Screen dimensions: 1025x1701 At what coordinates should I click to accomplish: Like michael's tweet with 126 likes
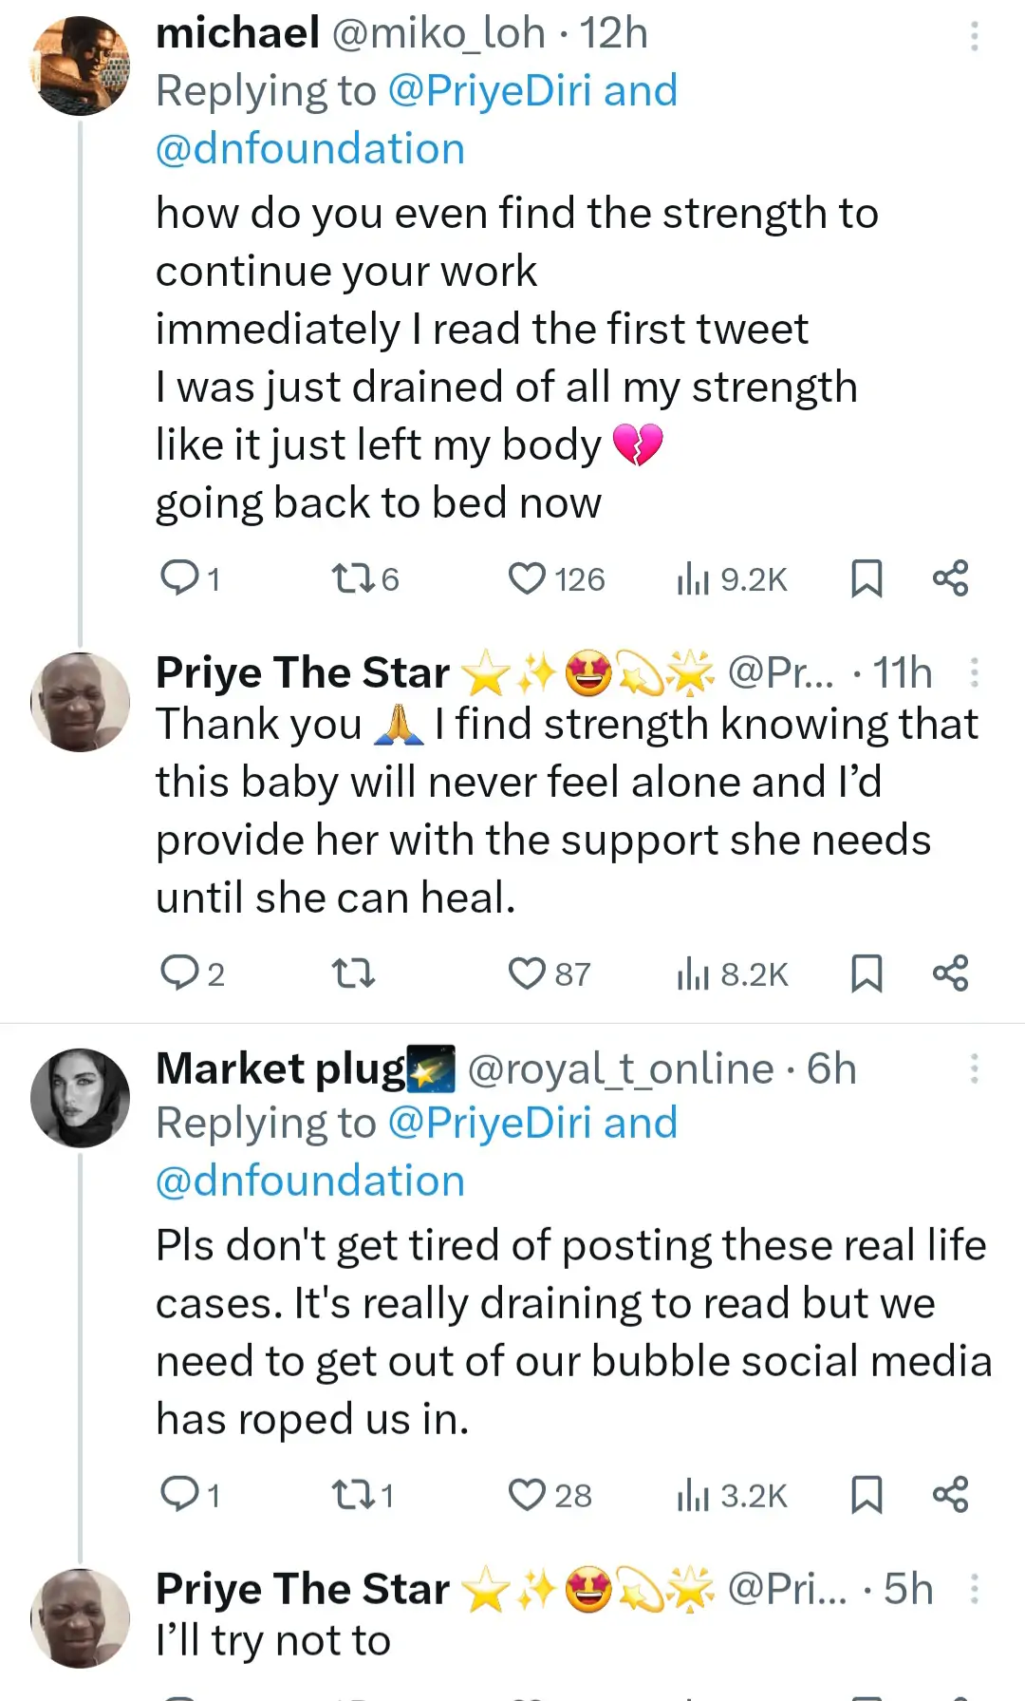click(527, 578)
